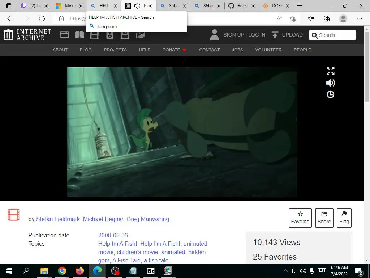Click the LOG IN link
Screen dimensions: 370x278
coord(257,35)
